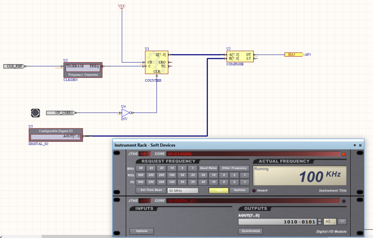Image resolution: width=373 pixels, height=238 pixels.
Task: Toggle the Invert indicator in frequency generator
Action: point(255,190)
